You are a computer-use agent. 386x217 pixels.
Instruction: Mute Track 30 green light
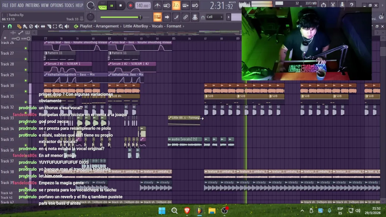[x=26, y=91]
